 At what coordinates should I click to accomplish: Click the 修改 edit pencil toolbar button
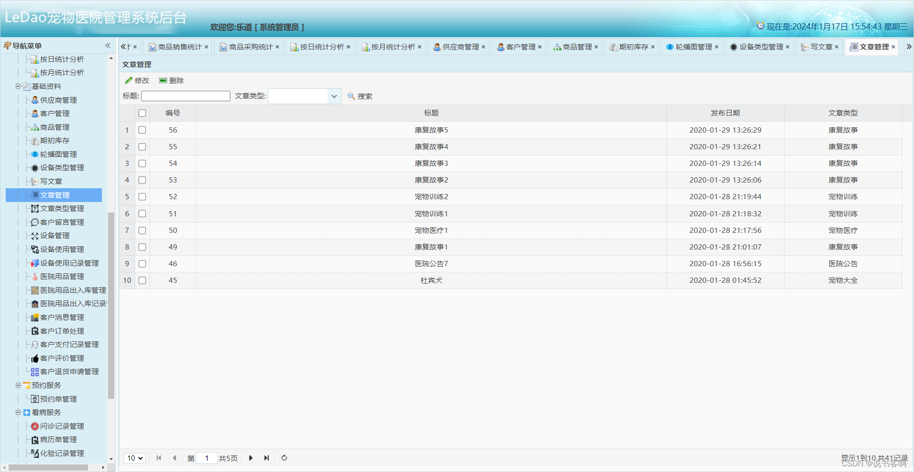[x=137, y=81]
